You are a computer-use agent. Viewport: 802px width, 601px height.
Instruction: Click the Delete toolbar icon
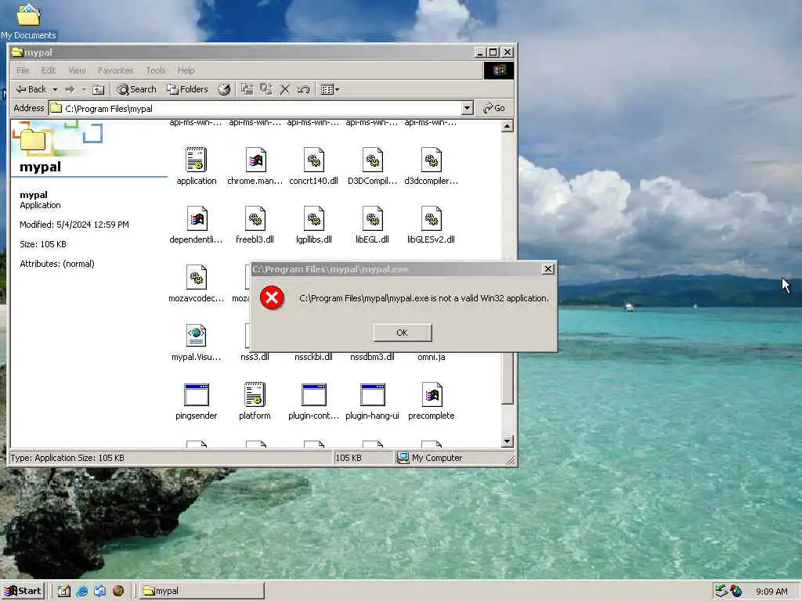click(285, 89)
